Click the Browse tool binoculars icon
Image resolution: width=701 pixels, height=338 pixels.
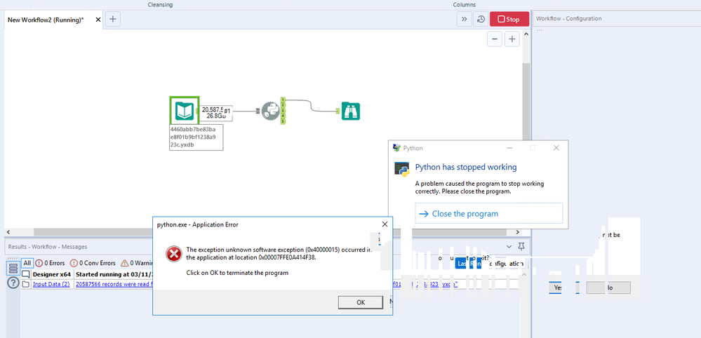pyautogui.click(x=351, y=111)
